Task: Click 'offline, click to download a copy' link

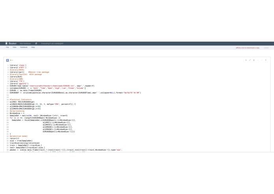Action: click(x=248, y=48)
